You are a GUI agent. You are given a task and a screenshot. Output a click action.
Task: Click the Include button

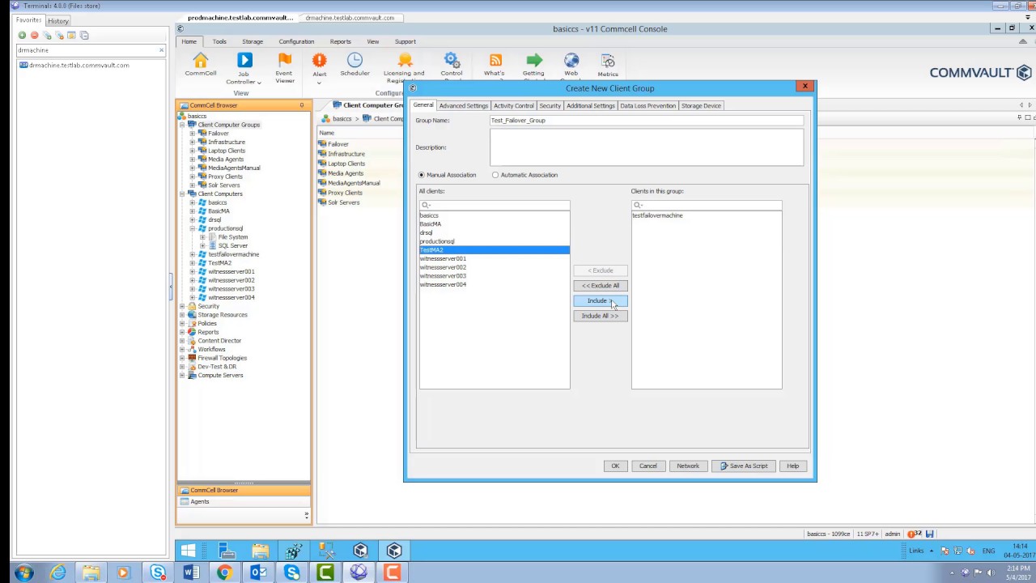[x=600, y=300]
